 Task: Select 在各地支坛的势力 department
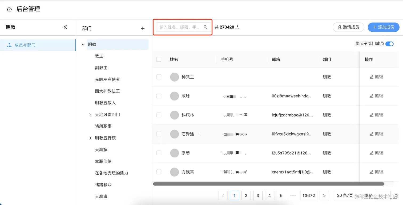112,173
